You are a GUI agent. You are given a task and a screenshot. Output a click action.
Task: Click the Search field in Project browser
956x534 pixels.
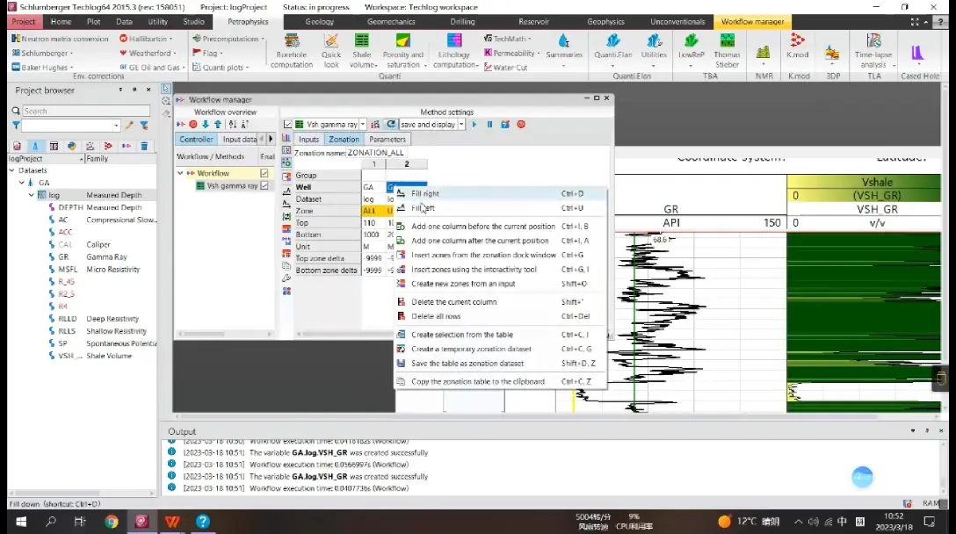[x=86, y=111]
